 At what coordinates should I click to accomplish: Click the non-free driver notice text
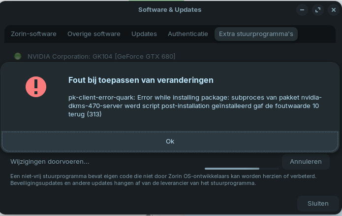[x=163, y=180]
